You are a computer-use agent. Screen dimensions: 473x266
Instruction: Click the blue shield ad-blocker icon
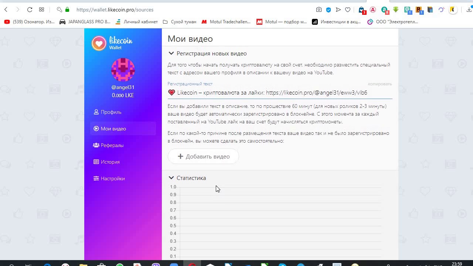329,10
